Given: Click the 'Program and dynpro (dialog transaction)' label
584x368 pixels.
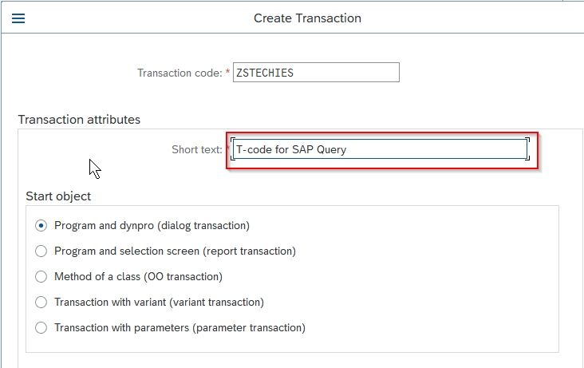Looking at the screenshot, I should tap(152, 226).
